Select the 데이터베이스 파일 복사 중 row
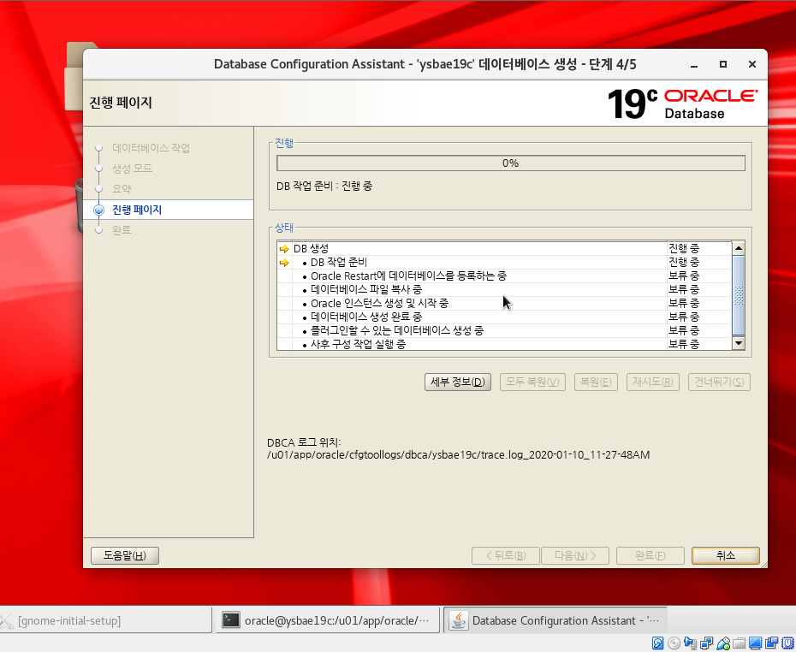This screenshot has height=652, width=796. pyautogui.click(x=504, y=290)
